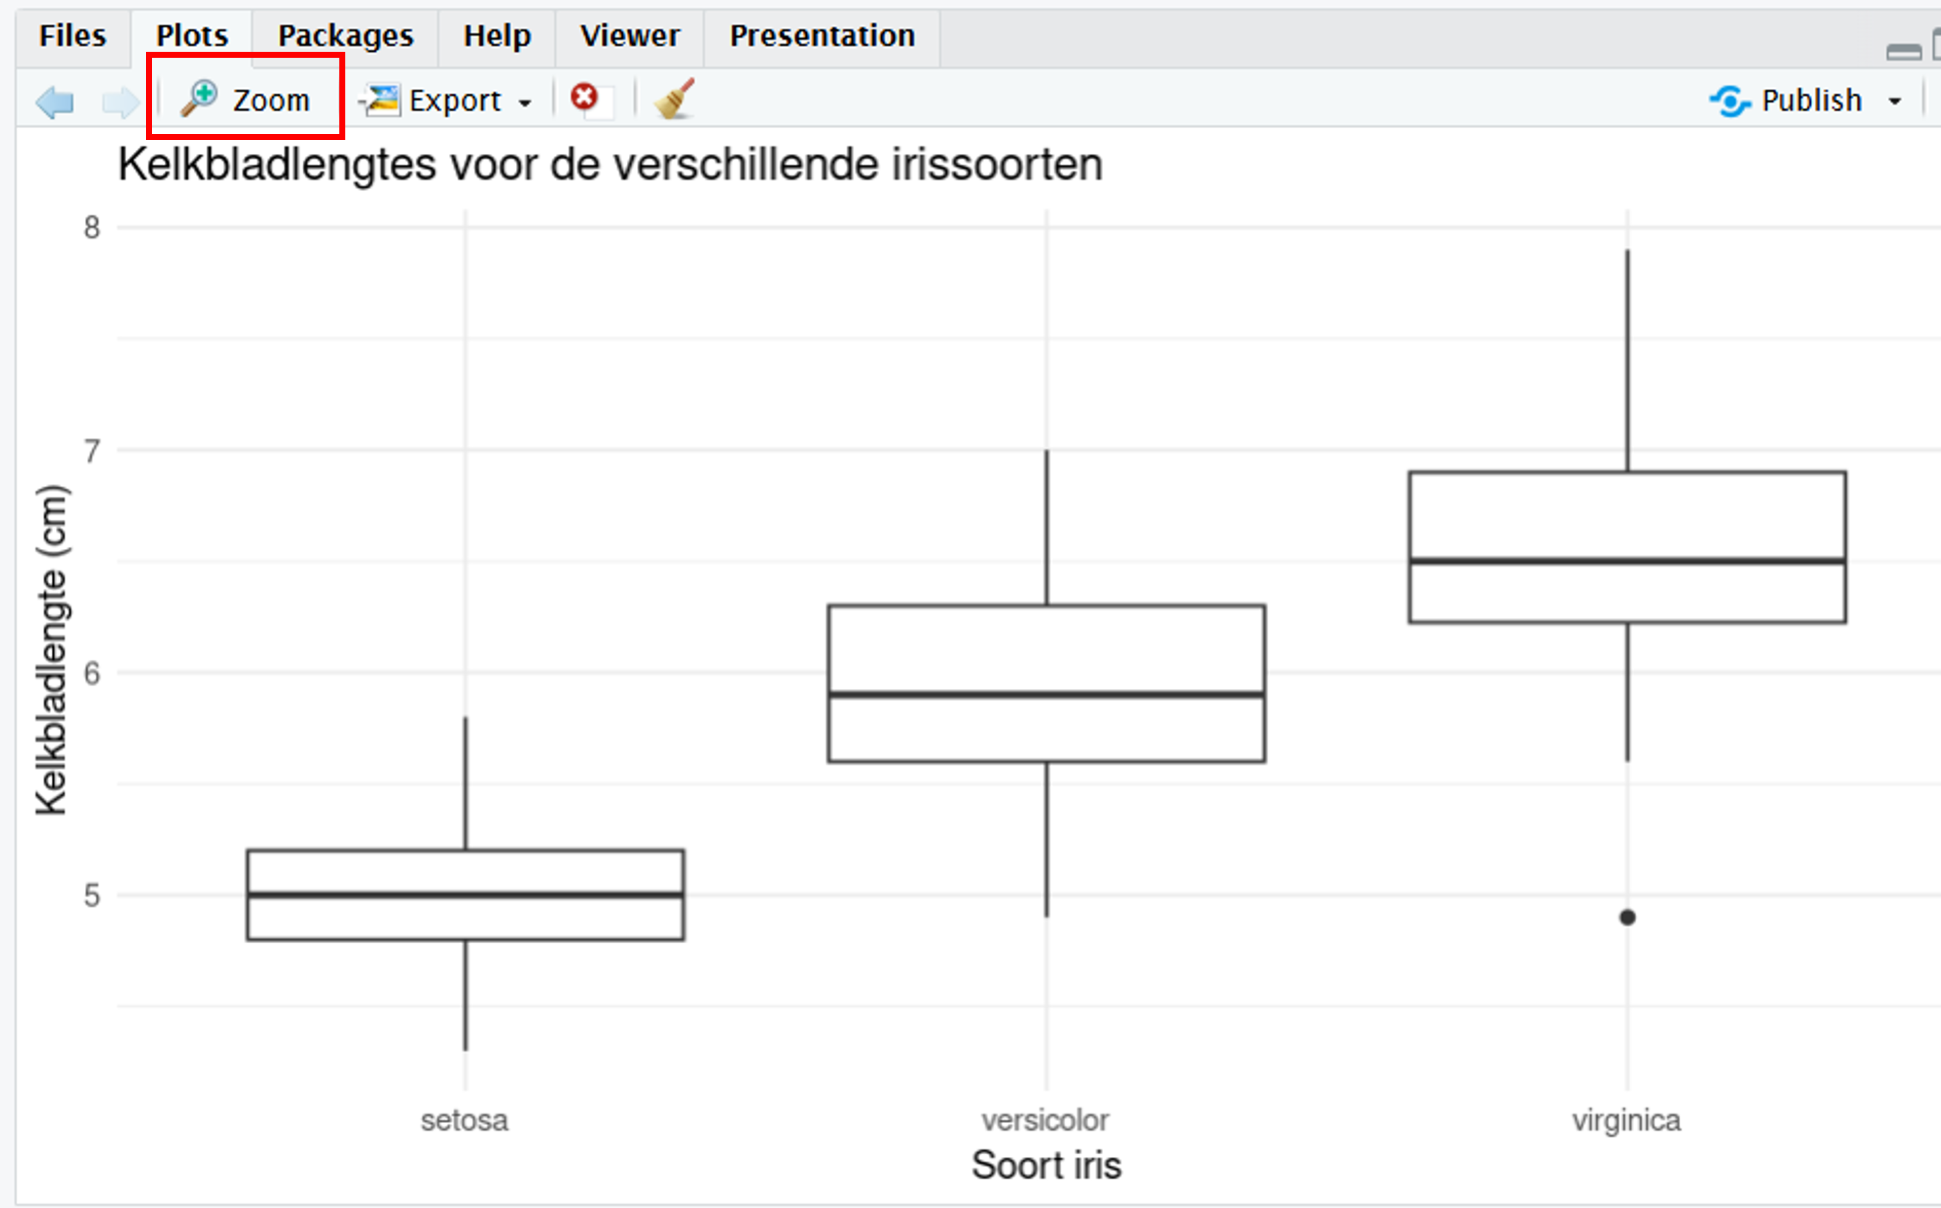Screen dimensions: 1941x1208
Task: Click the Publish RPubs icon
Action: pos(1731,101)
